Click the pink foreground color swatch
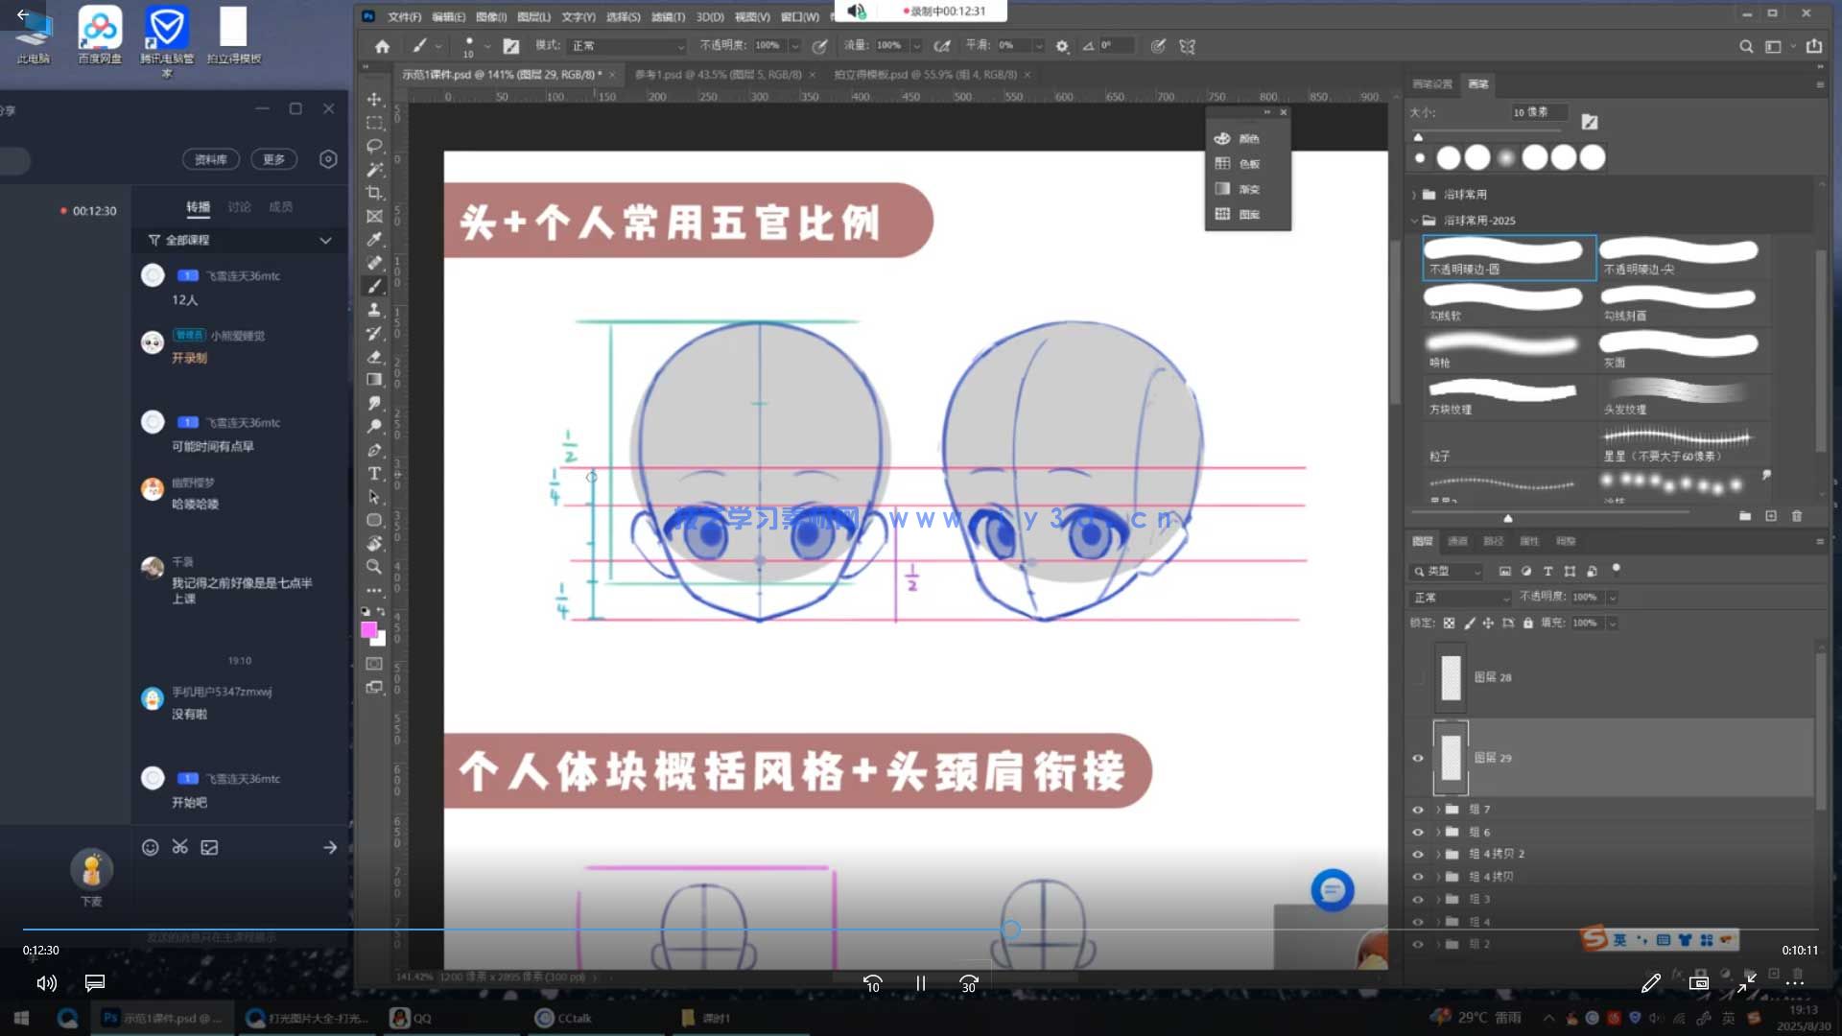The image size is (1842, 1036). click(368, 628)
